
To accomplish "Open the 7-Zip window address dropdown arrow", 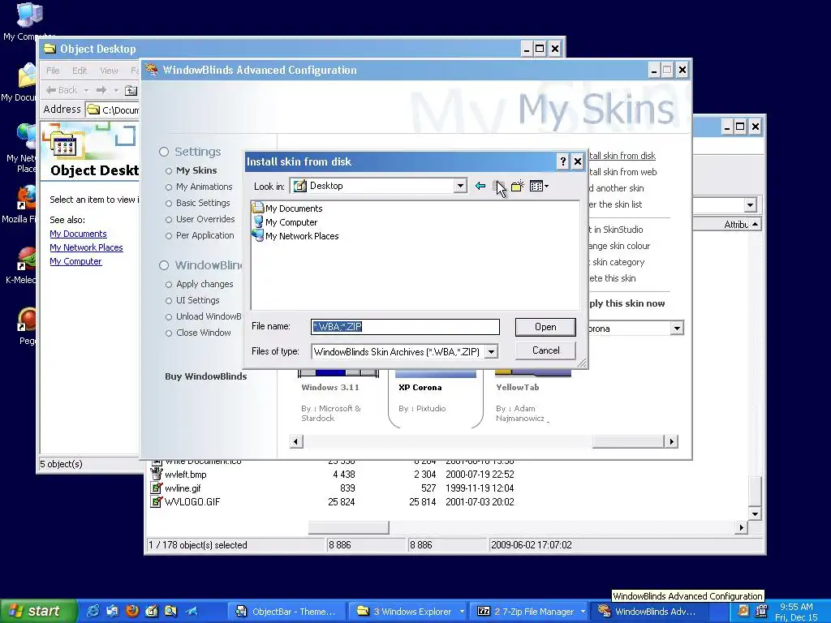I will click(x=750, y=205).
